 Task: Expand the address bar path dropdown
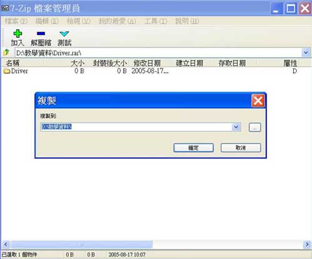306,52
